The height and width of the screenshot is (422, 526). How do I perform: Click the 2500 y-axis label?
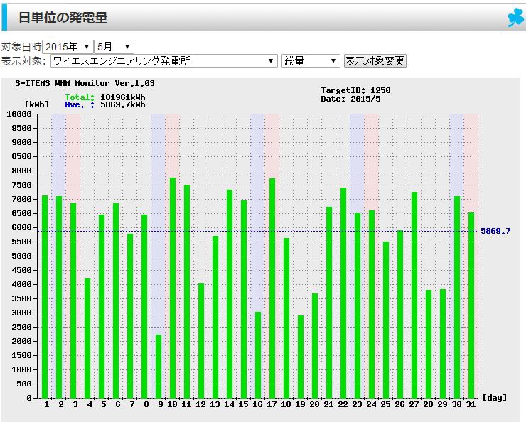tap(21, 327)
